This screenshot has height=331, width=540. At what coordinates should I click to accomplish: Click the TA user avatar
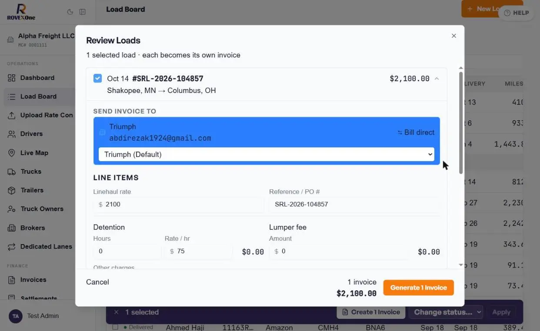[x=16, y=316]
